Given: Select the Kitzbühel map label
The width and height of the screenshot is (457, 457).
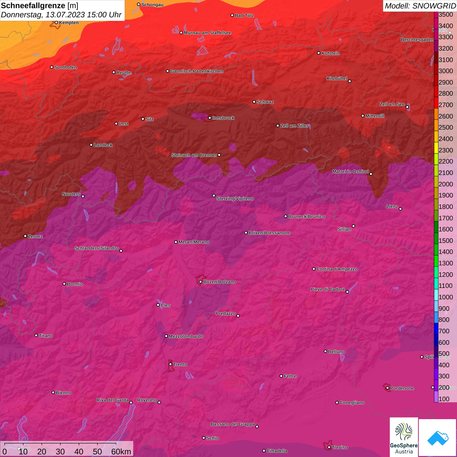Looking at the screenshot, I should point(337,78).
